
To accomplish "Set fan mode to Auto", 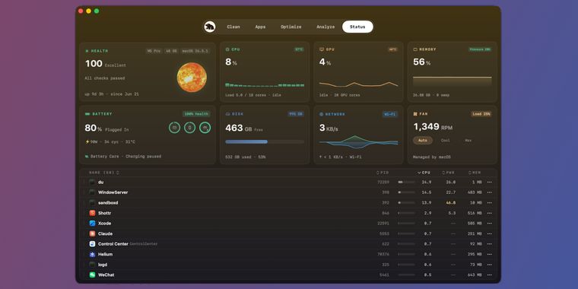I will pyautogui.click(x=423, y=141).
